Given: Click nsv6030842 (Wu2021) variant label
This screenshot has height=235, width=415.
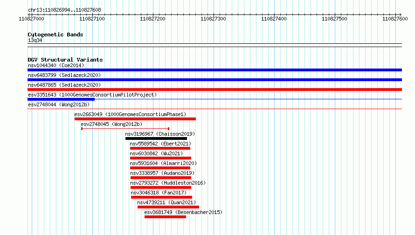Looking at the screenshot, I should click(156, 153).
